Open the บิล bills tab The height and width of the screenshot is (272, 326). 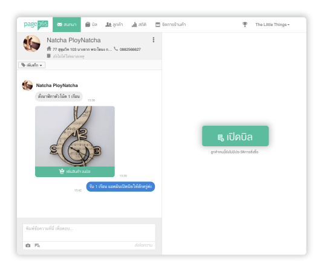pos(91,25)
